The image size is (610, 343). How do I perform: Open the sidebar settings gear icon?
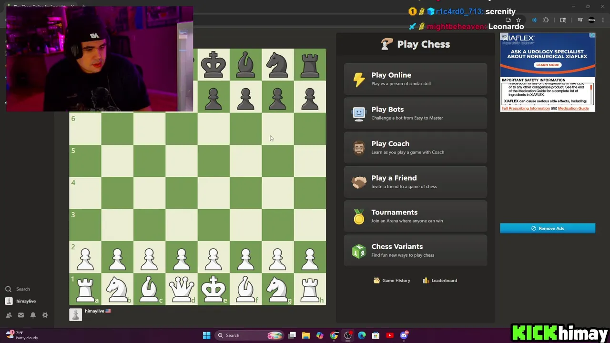coord(45,315)
